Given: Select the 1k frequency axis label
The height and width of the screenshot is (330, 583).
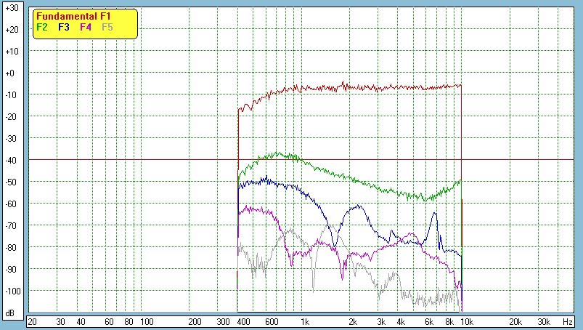Looking at the screenshot, I should tap(305, 321).
